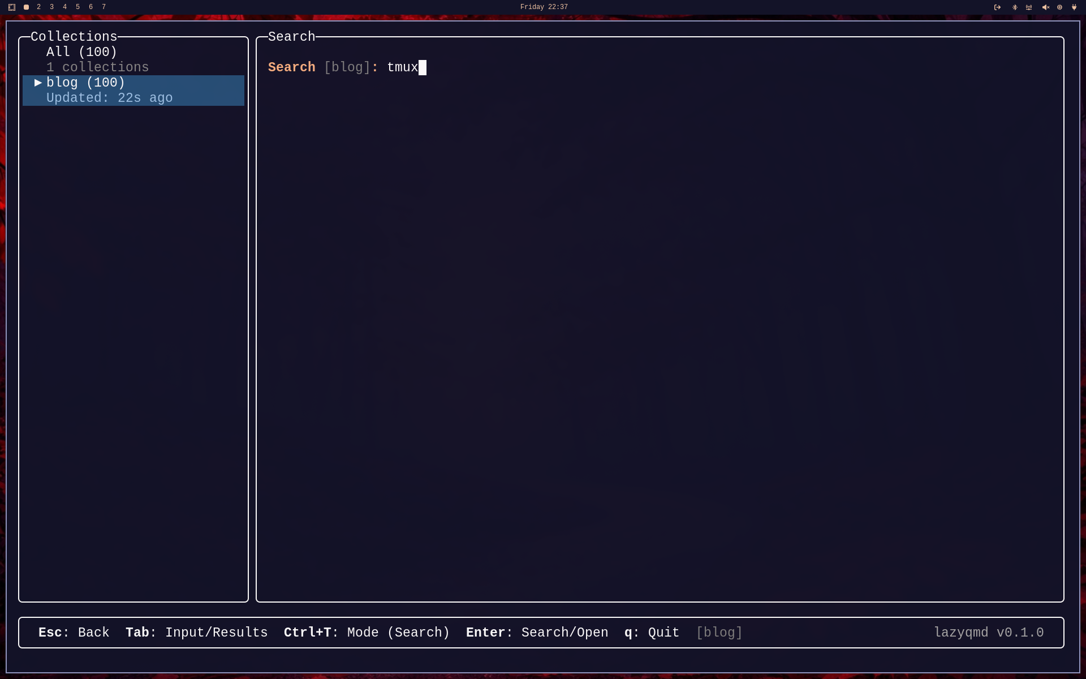Click the q: Quit hint

coord(652,633)
